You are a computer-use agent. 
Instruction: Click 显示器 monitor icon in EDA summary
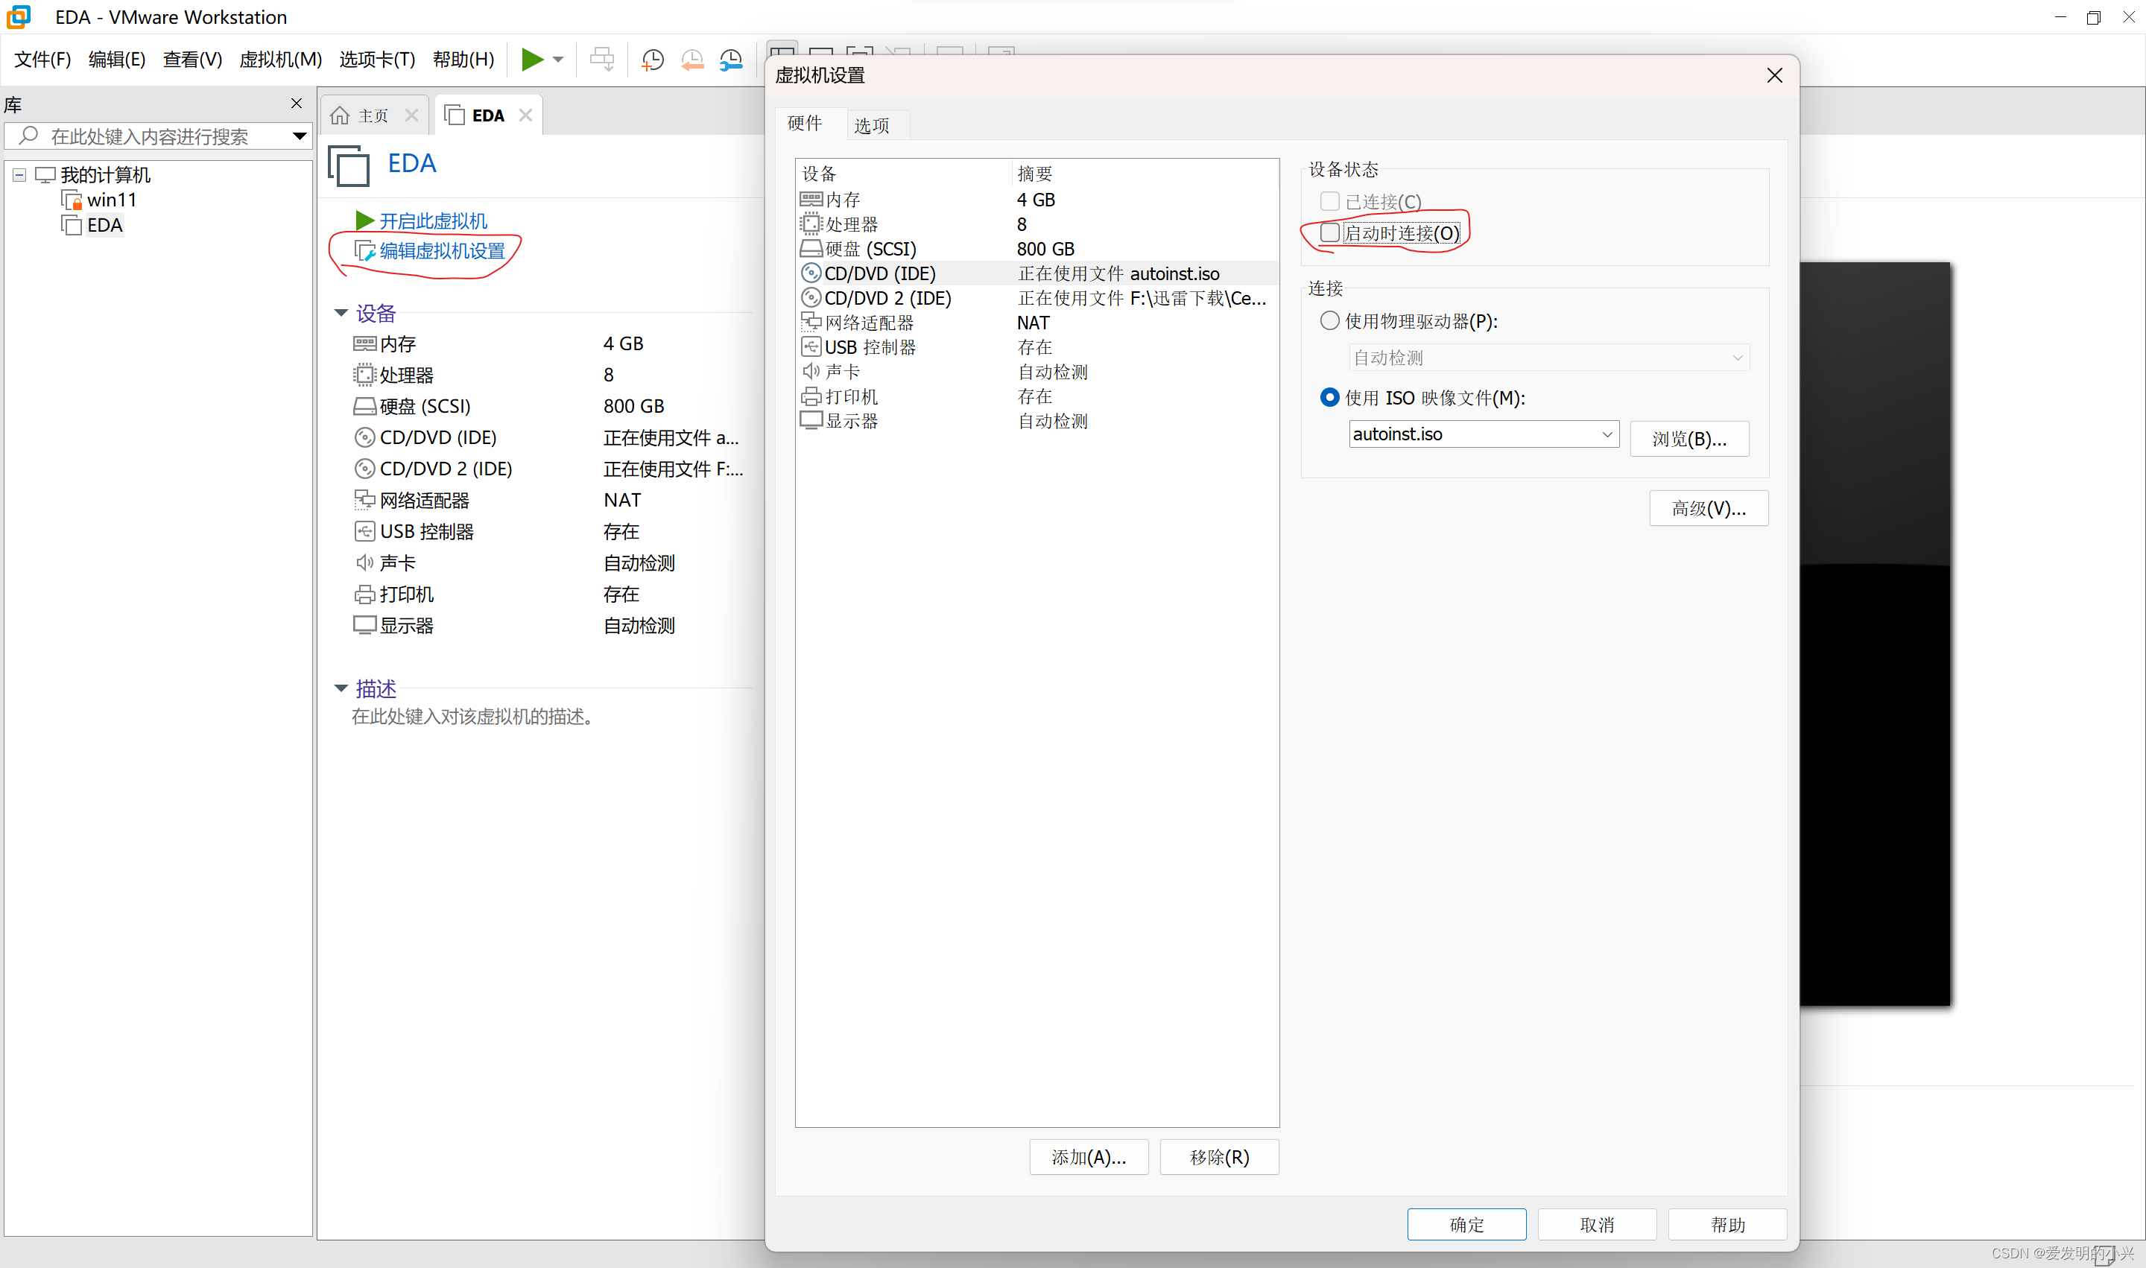(x=364, y=626)
